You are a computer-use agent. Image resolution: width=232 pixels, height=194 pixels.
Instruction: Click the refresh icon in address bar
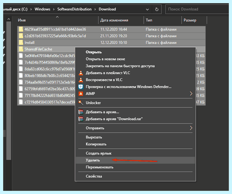click(x=157, y=9)
